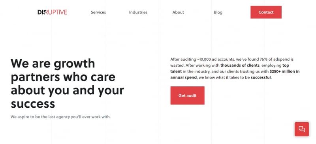Go to the About page
This screenshot has height=144, width=316.
coord(178,12)
